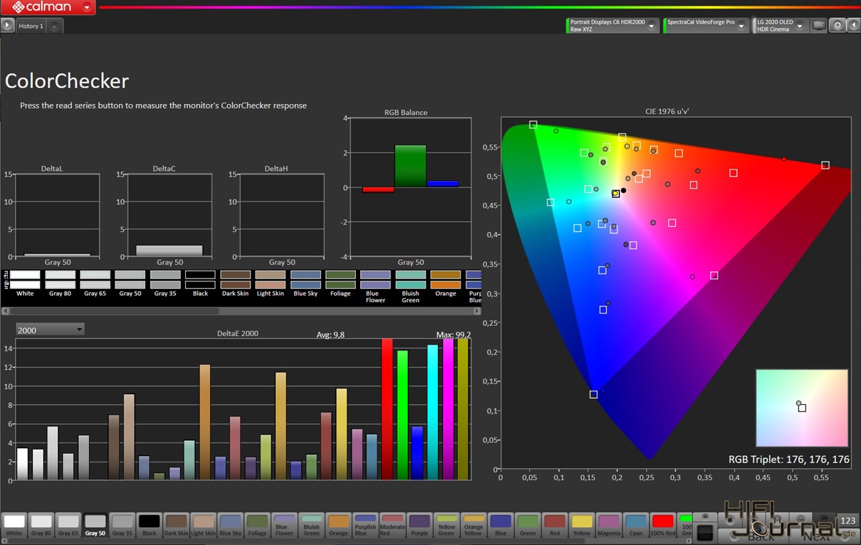The height and width of the screenshot is (545, 861).
Task: Choose the Orange pattern in bottom bar
Action: (338, 525)
